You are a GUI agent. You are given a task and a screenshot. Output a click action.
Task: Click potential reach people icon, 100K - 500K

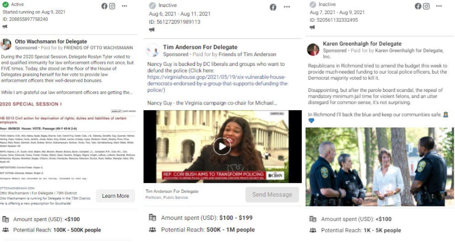(5, 230)
